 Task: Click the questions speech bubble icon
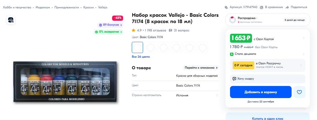pos(170,31)
